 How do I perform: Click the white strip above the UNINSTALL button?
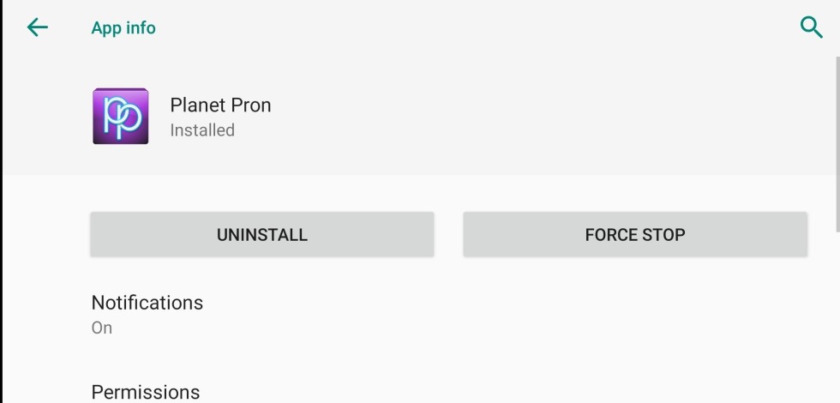262,194
